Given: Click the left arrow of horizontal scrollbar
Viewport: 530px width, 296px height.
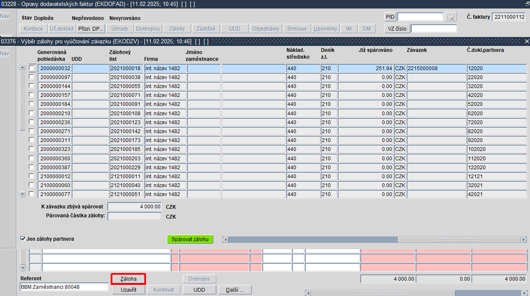Looking at the screenshot, I should (x=225, y=239).
